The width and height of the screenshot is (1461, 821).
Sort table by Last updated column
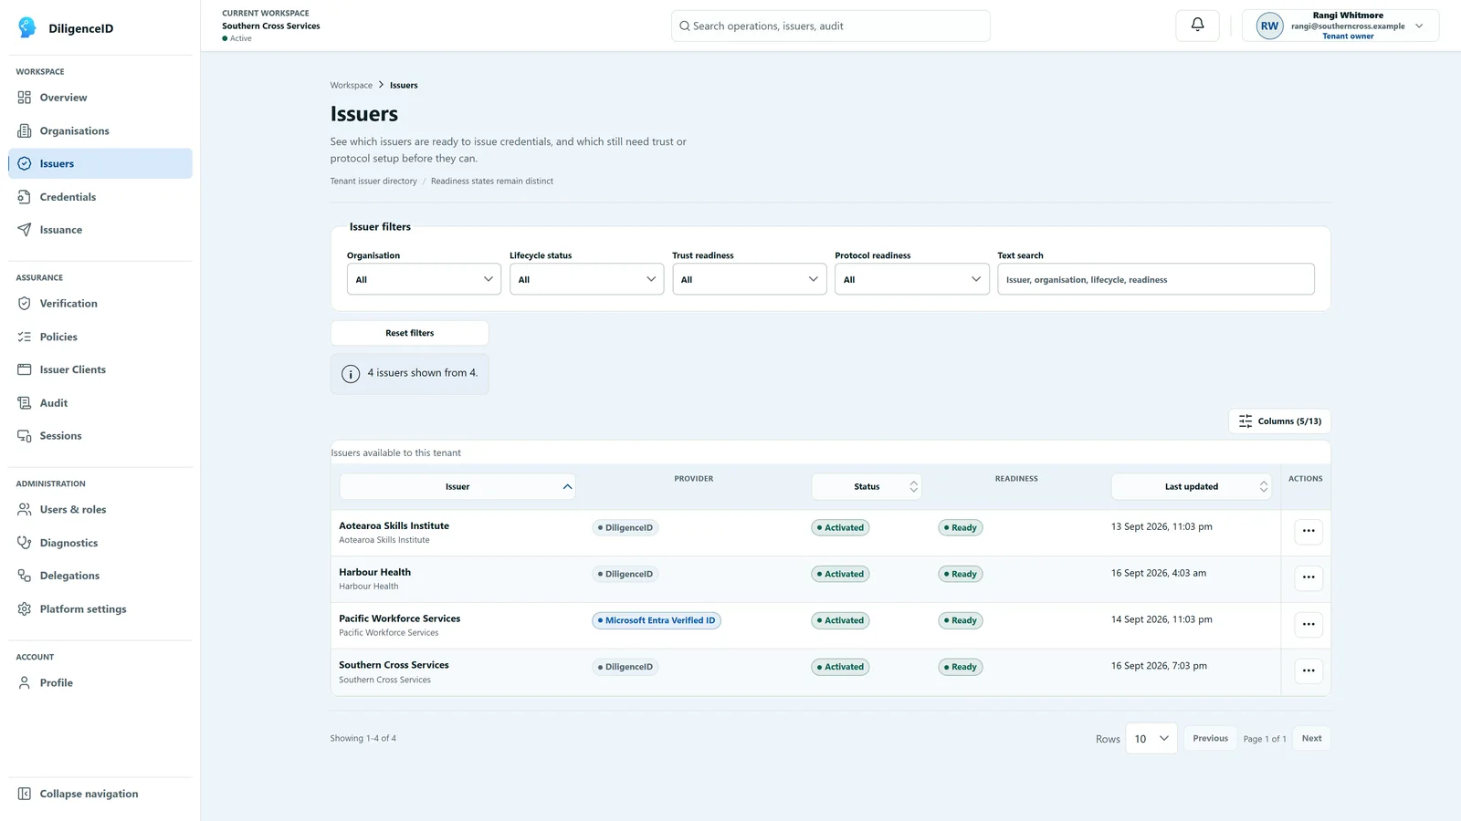point(1191,486)
